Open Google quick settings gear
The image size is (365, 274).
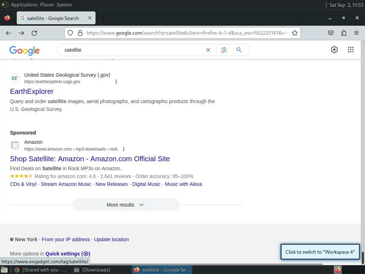[x=334, y=50]
